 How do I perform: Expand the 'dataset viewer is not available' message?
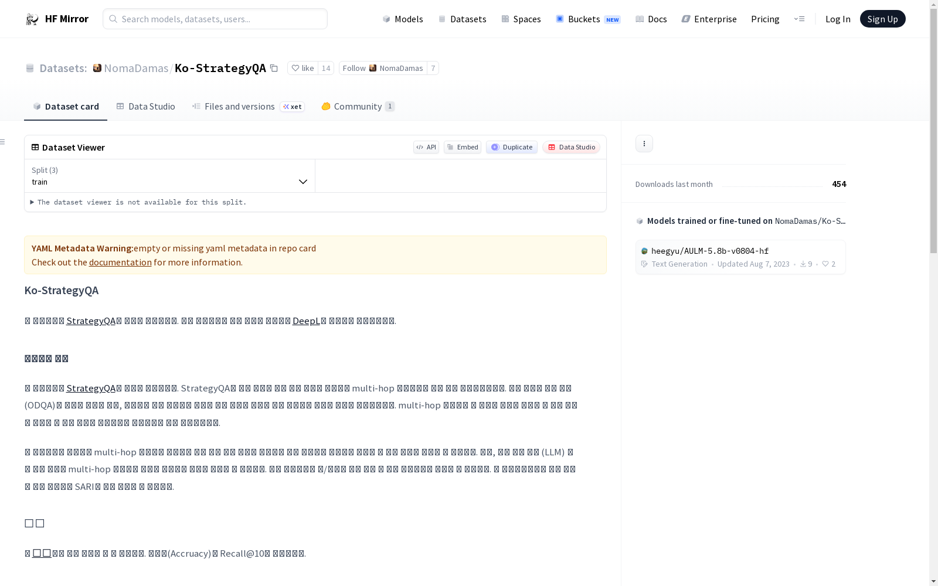139,202
